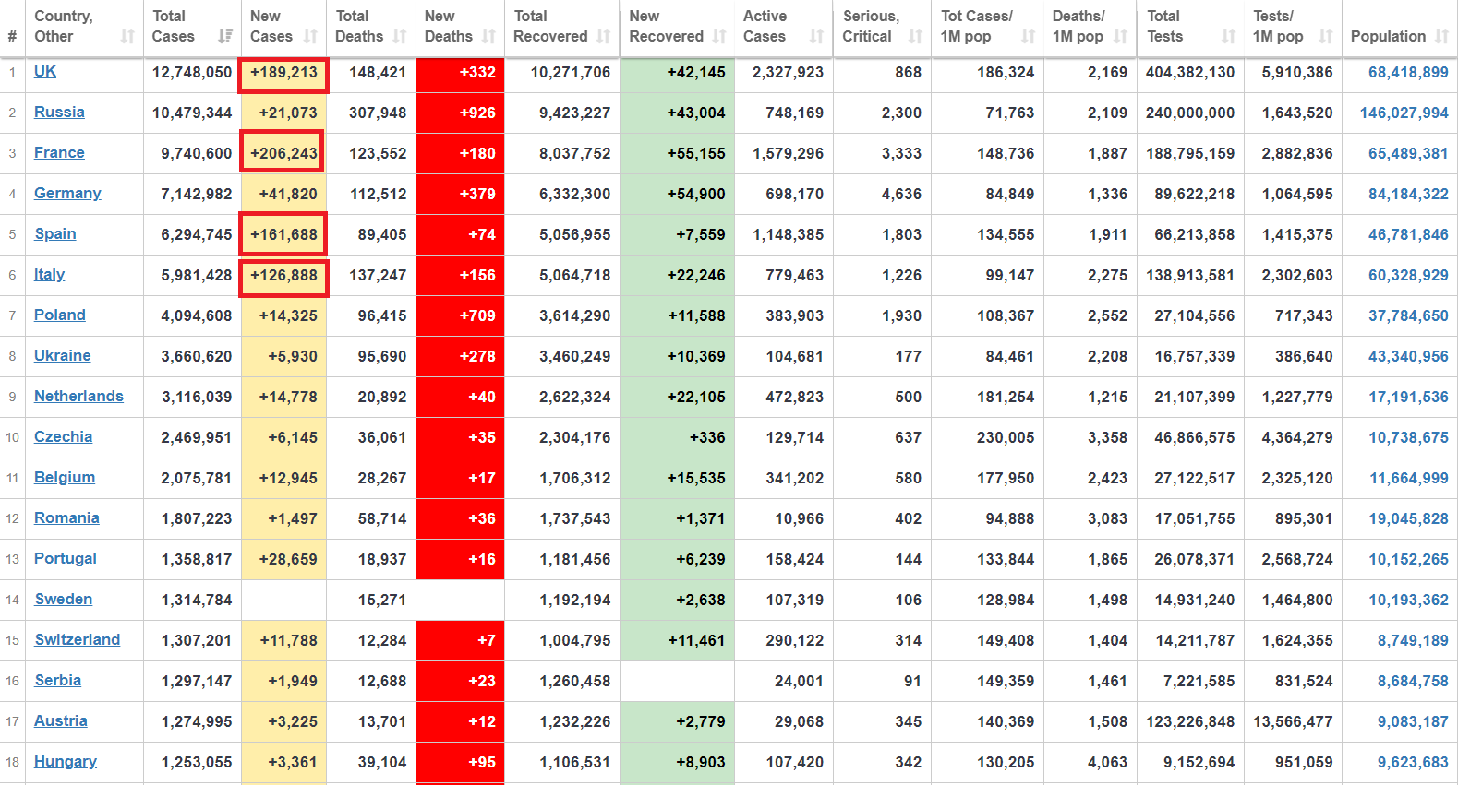The height and width of the screenshot is (785, 1458).
Task: Click Hungary's deaths per million 4,063
Action: tap(1107, 762)
